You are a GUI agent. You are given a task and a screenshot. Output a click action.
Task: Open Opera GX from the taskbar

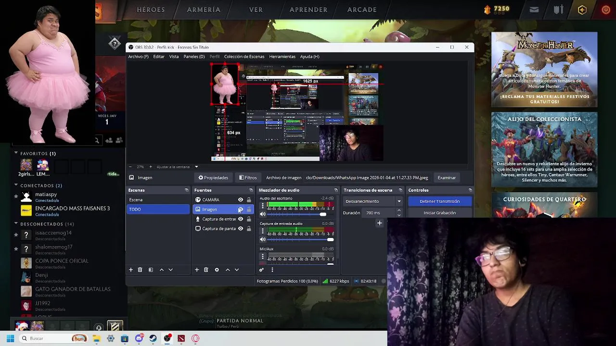click(x=195, y=338)
